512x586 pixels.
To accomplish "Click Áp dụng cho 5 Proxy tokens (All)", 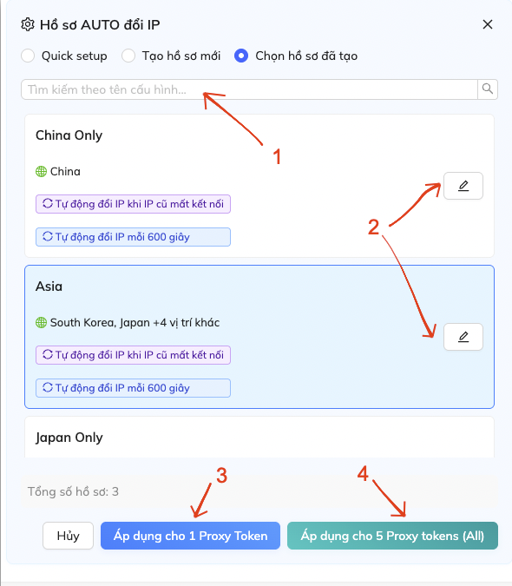I will tap(392, 536).
